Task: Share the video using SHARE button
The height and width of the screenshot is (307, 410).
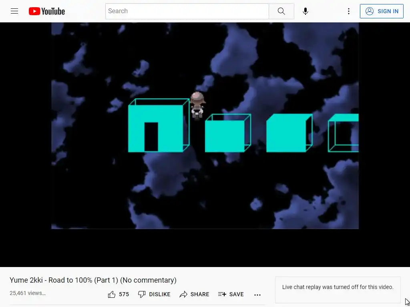Action: coord(194,295)
